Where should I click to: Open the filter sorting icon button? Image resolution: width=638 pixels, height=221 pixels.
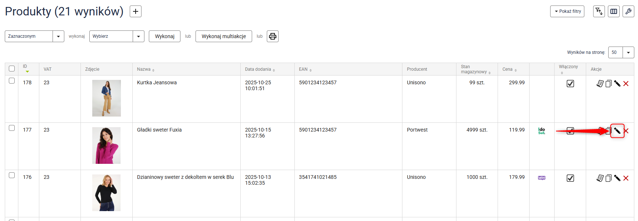click(599, 11)
